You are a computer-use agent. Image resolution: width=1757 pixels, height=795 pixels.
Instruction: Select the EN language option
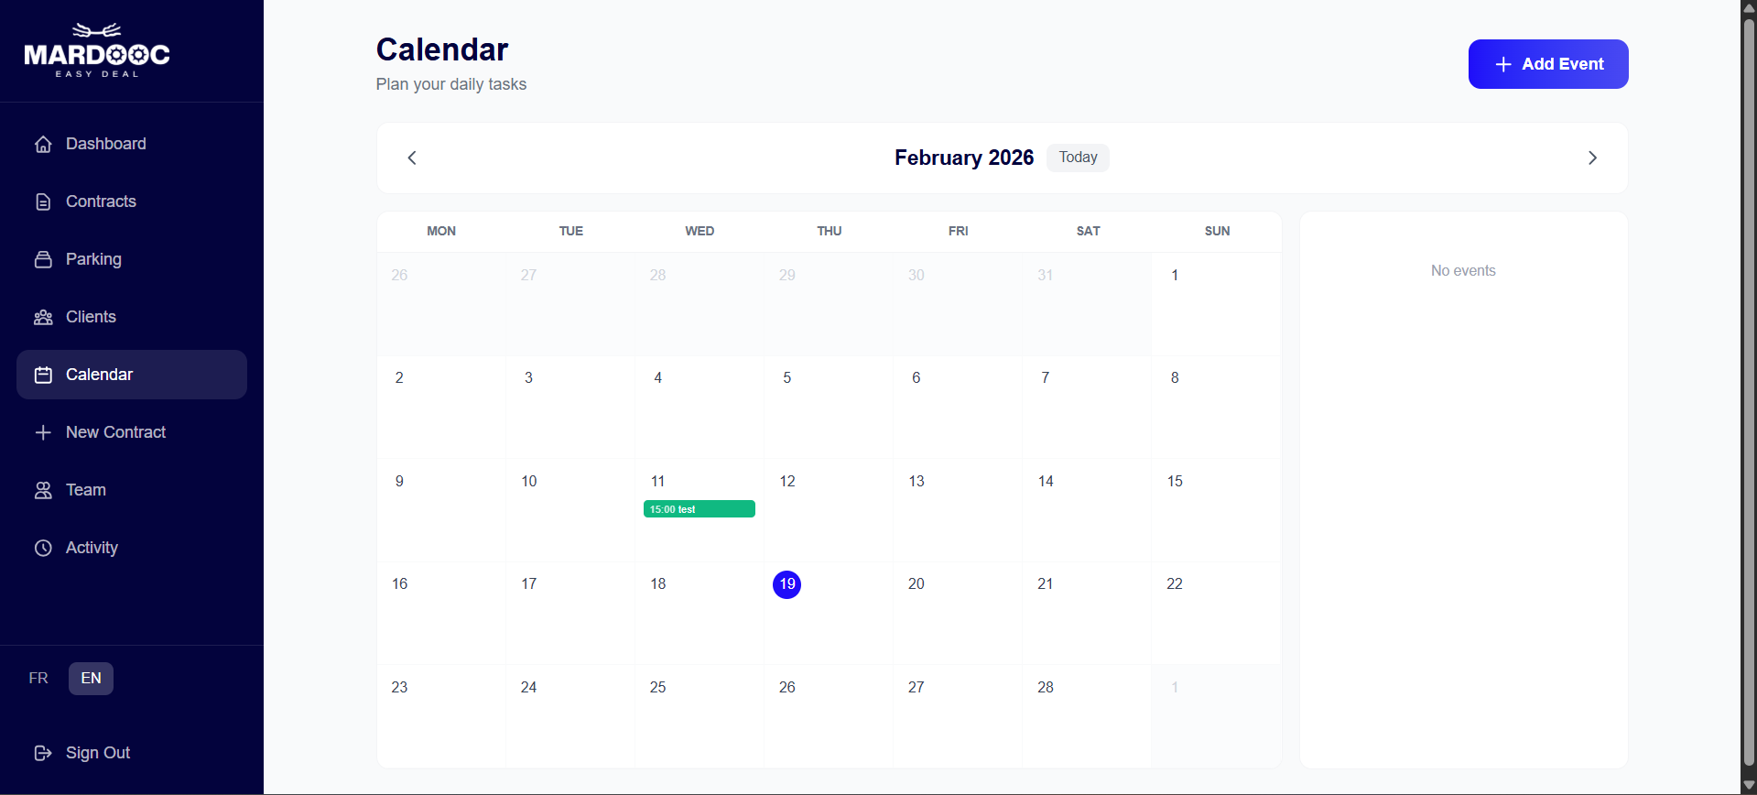[x=91, y=679]
